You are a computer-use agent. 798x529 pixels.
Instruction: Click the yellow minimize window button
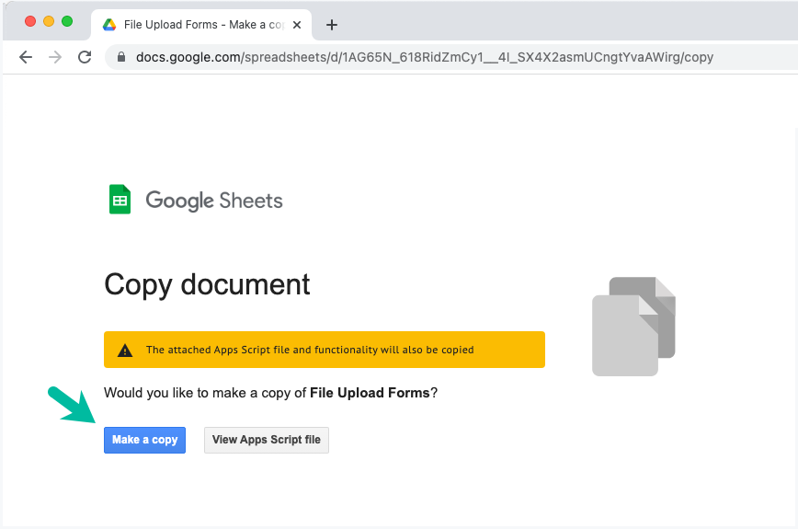tap(49, 21)
